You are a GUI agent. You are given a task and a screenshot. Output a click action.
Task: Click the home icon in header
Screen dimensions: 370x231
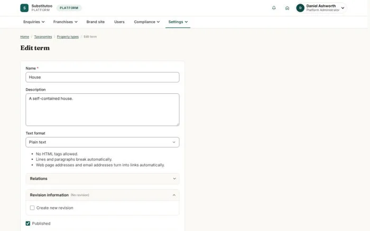tap(287, 8)
